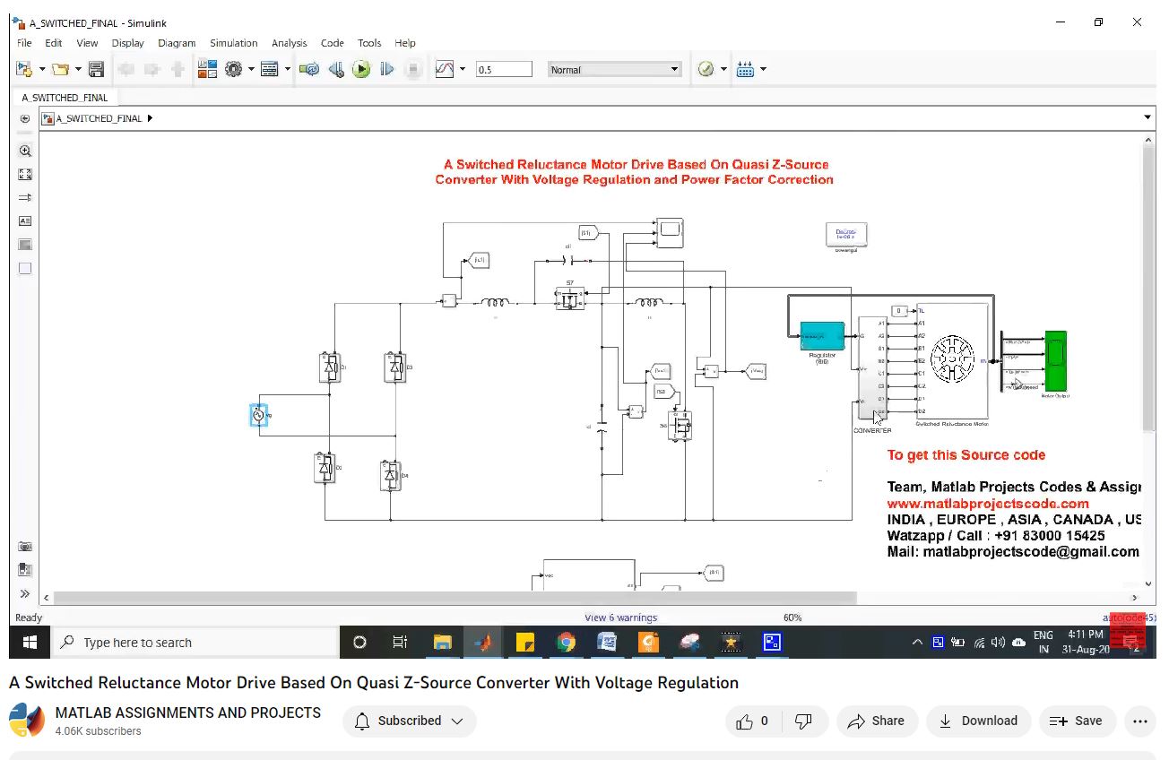The height and width of the screenshot is (760, 1169).
Task: Toggle the YouTube like button
Action: pos(754,721)
